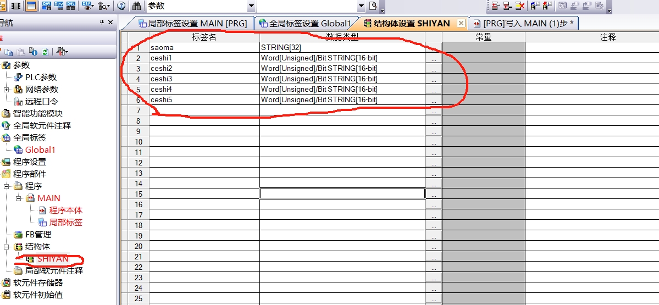Switch to [PRG]写入 MAIN (1)步 tab

pyautogui.click(x=523, y=23)
